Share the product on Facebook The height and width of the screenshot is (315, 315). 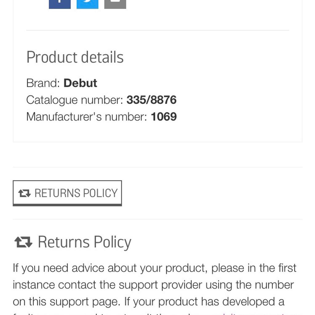pyautogui.click(x=60, y=4)
